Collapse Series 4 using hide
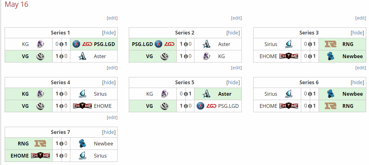 109,82
